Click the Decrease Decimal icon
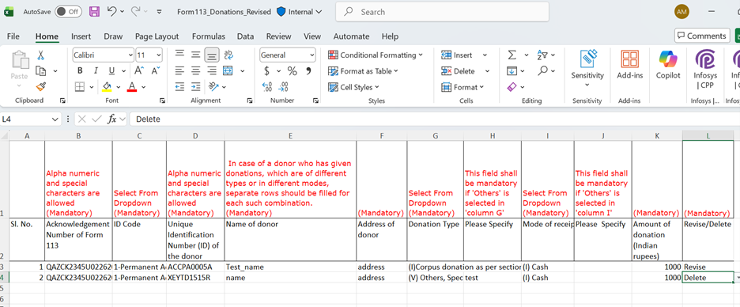Image resolution: width=740 pixels, height=307 pixels. pyautogui.click(x=284, y=87)
